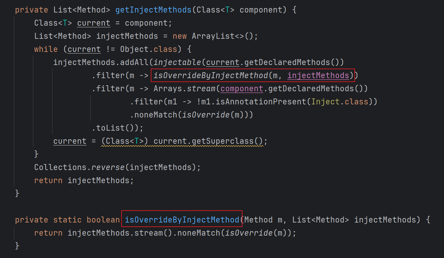Click isOverrideByInjectMethod call inside filter
The width and height of the screenshot is (444, 258).
tap(211, 75)
